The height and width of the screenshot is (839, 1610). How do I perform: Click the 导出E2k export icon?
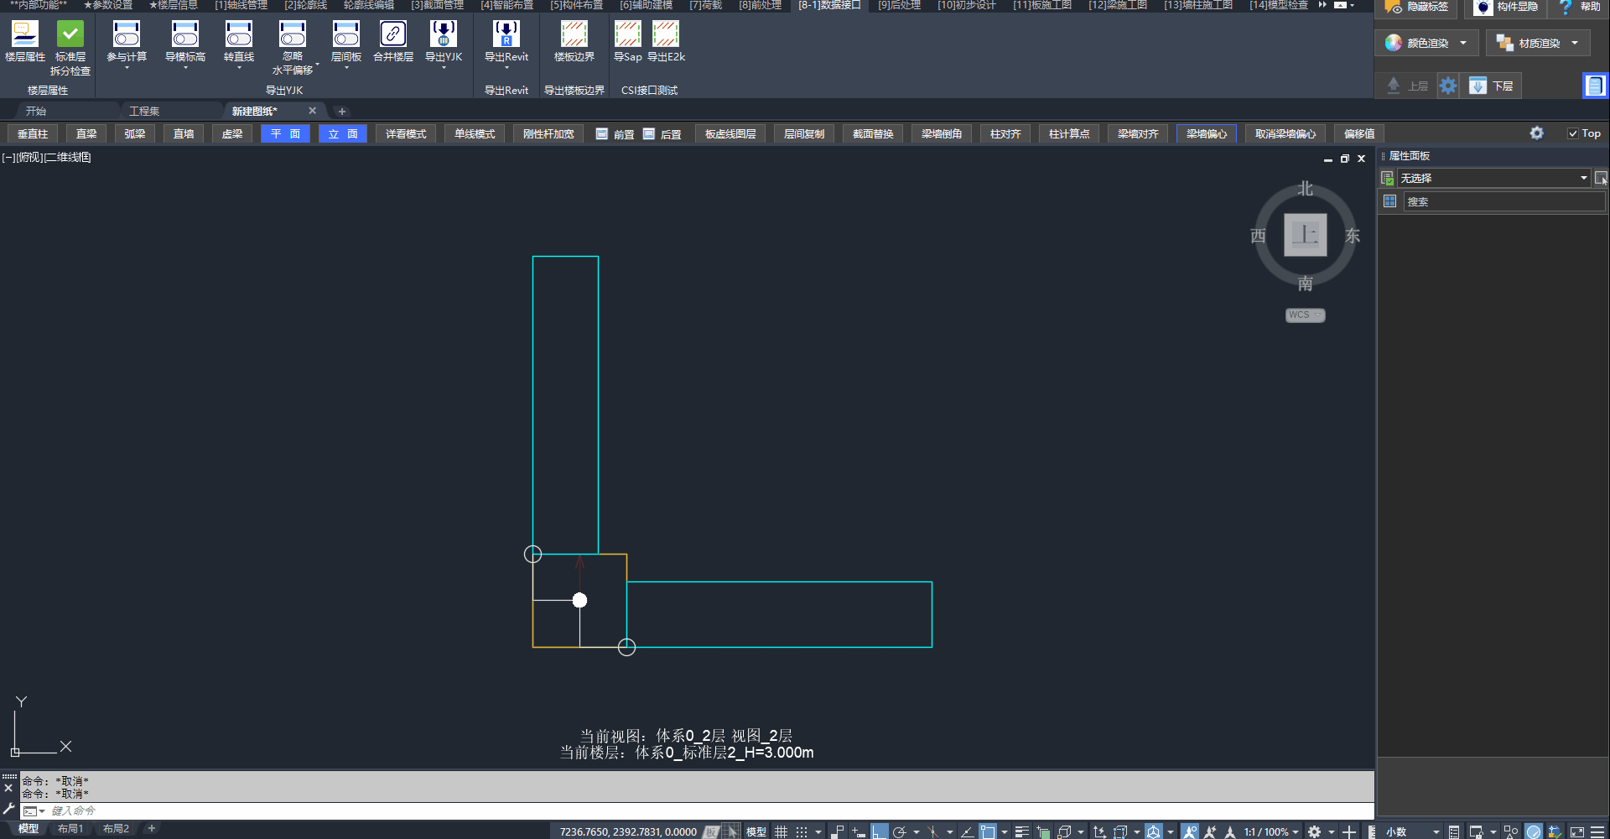666,34
